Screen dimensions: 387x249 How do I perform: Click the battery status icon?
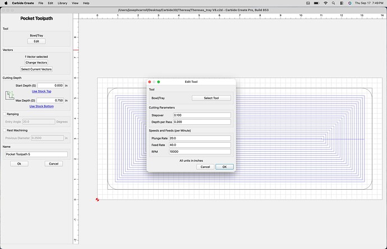(x=316, y=3)
